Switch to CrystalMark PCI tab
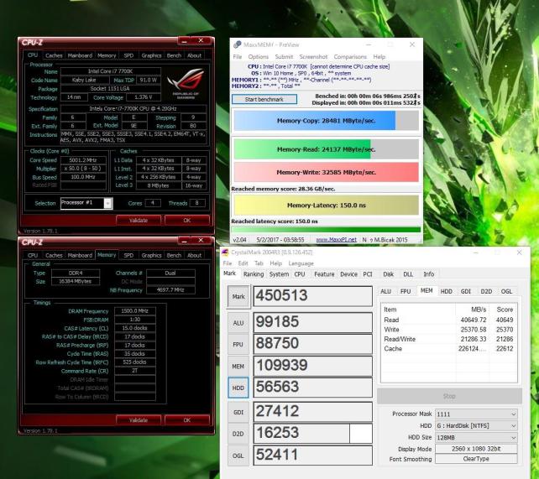539x479 pixels. pyautogui.click(x=368, y=274)
